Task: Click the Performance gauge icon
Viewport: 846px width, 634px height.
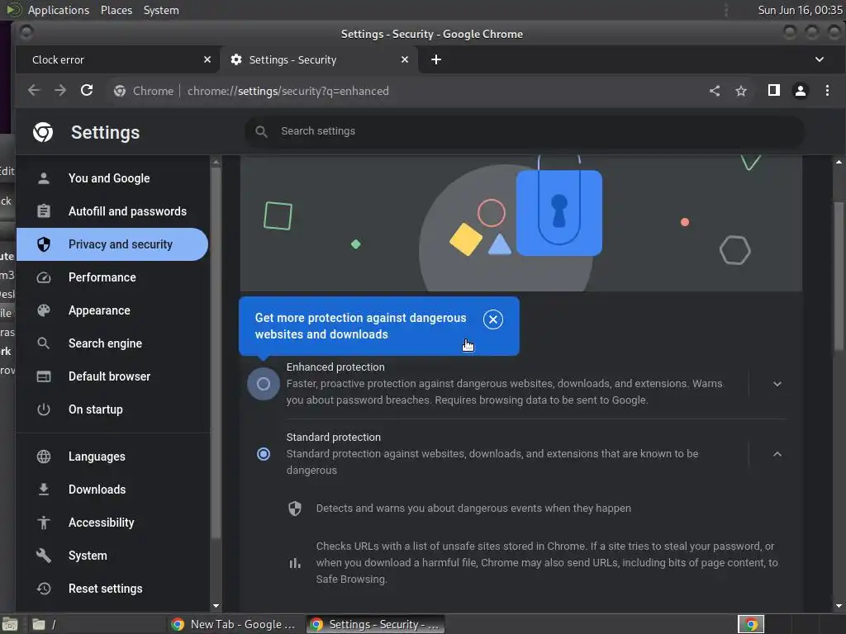Action: 44,277
